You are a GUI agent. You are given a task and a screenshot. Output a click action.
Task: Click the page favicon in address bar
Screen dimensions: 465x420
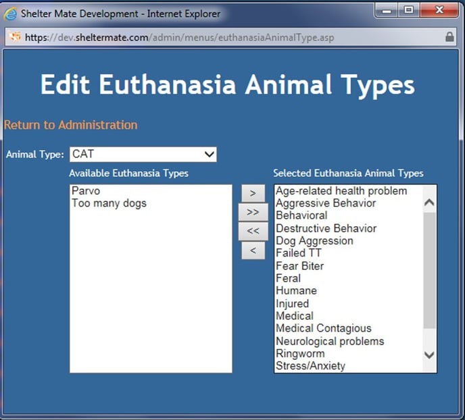pyautogui.click(x=16, y=37)
